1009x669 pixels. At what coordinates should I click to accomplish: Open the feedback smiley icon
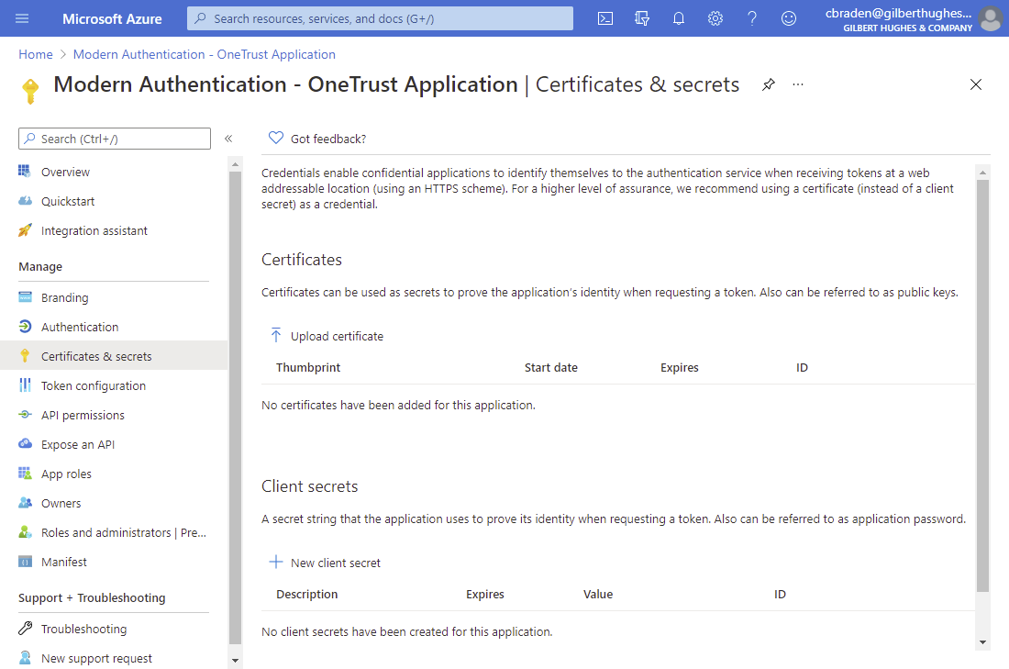point(788,18)
